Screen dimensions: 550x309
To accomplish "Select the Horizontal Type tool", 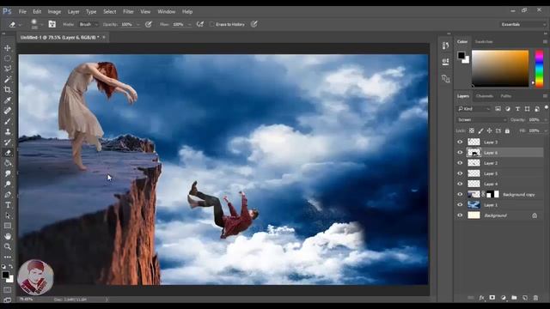I will point(8,205).
